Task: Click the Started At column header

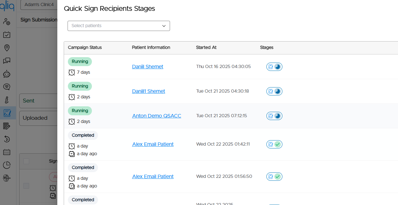Action: tap(206, 47)
